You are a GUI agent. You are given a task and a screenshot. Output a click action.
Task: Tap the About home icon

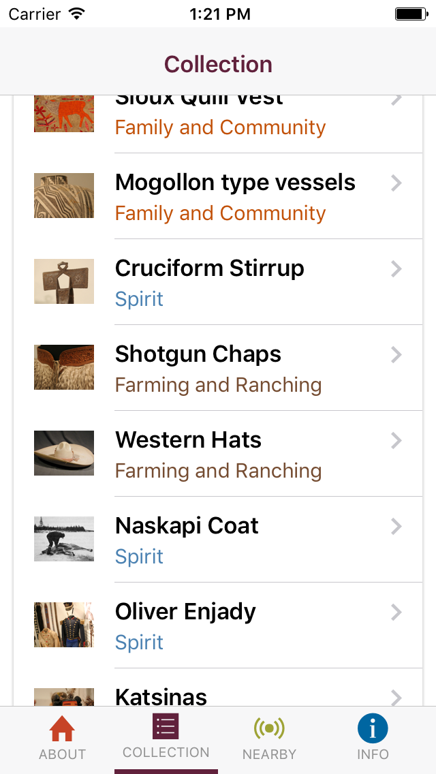62,730
